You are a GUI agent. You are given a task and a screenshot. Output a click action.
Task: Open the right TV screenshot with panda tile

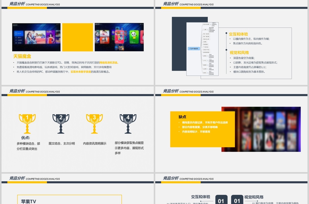click(x=119, y=37)
